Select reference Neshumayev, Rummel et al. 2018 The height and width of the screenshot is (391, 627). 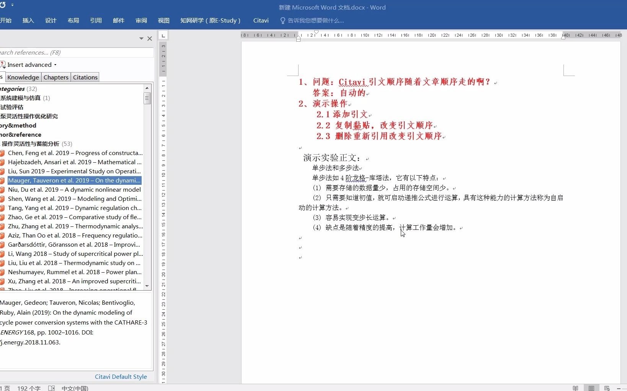(75, 272)
